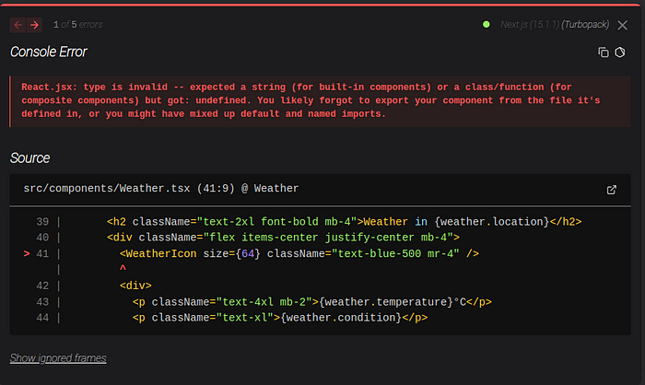Copy the error stack trace

(604, 52)
